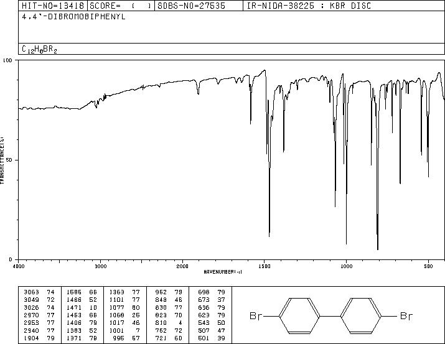Select the 623 peak table entry

(204, 315)
